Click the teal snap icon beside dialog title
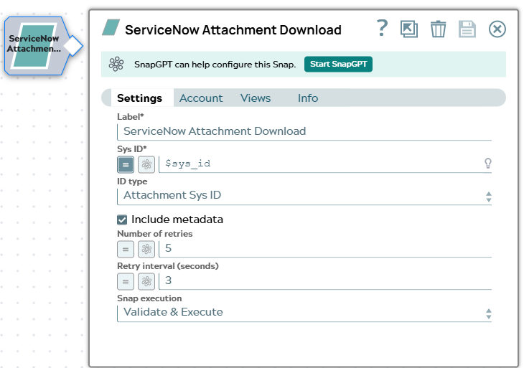Screen dimensions: 524x368 tap(111, 28)
